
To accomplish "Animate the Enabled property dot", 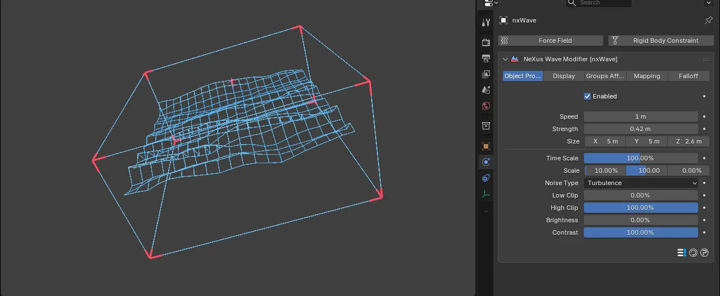I will click(704, 96).
